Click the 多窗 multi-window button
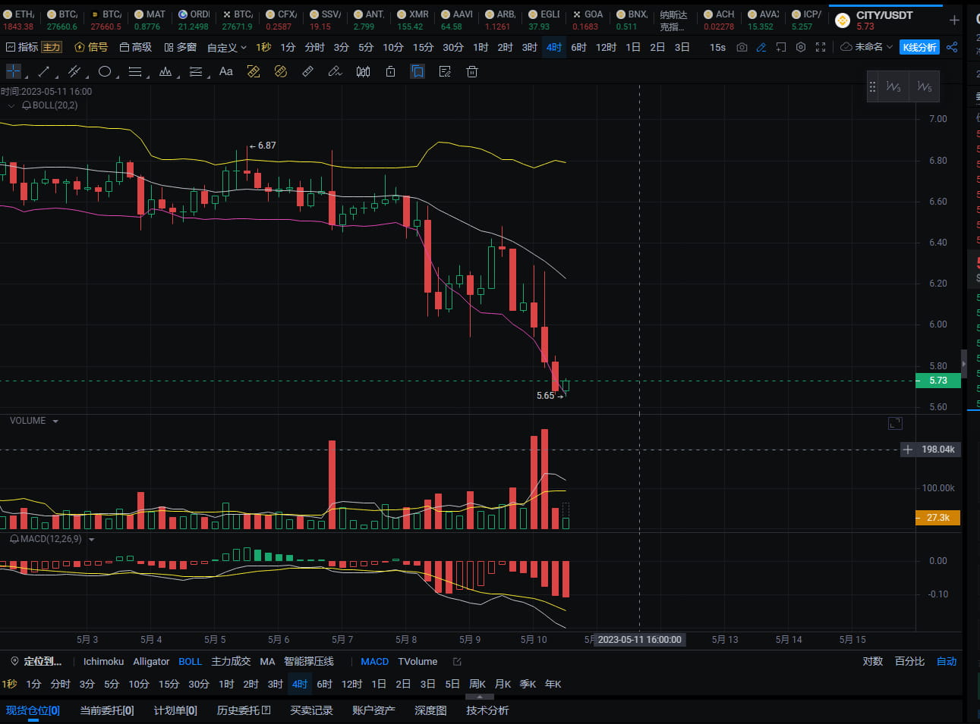The height and width of the screenshot is (724, 980). [x=181, y=47]
